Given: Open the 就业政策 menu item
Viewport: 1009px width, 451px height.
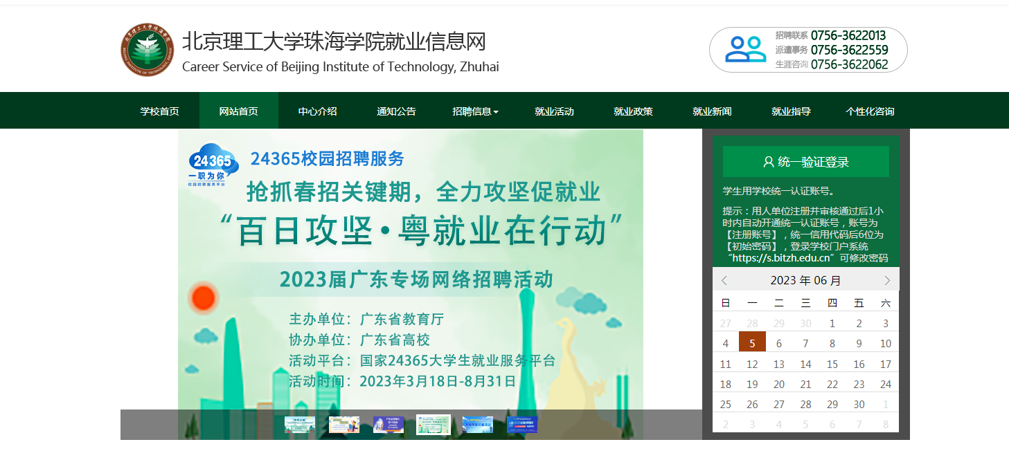Looking at the screenshot, I should (x=634, y=111).
